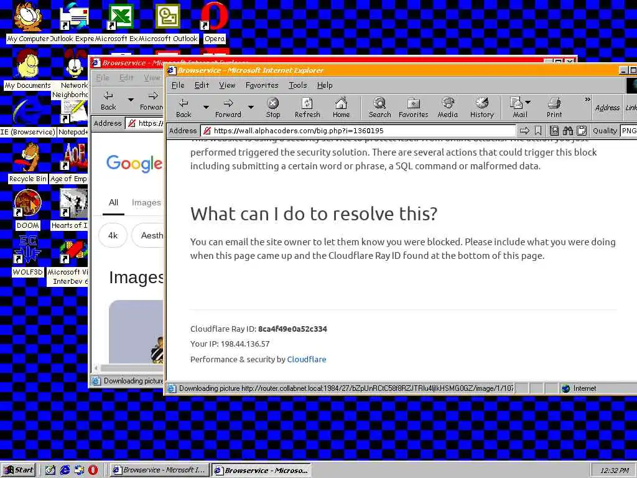Viewport: 637px width, 478px height.
Task: Open My Documents desktop icon
Action: coord(27,69)
